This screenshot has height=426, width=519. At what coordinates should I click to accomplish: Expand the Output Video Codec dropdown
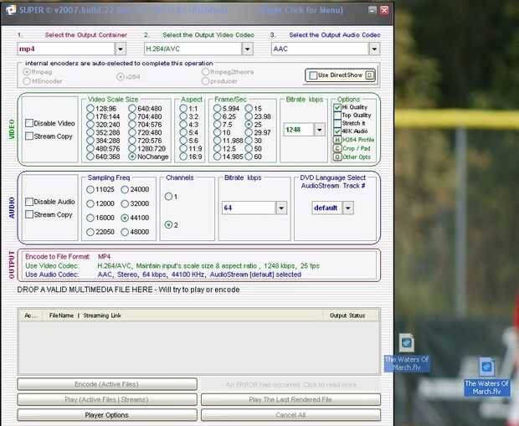pyautogui.click(x=247, y=49)
